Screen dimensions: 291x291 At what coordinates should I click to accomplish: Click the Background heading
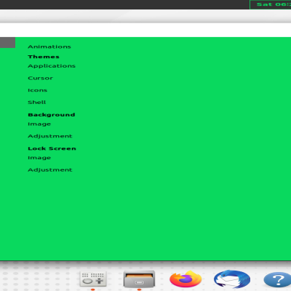[x=52, y=115]
